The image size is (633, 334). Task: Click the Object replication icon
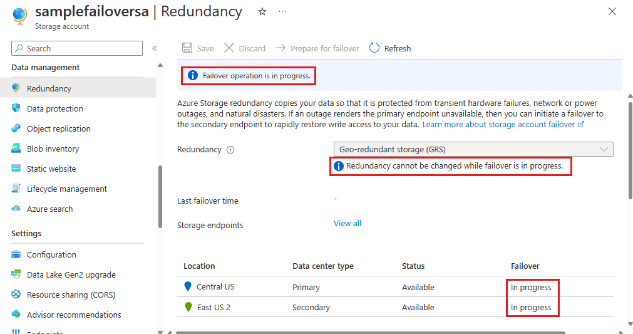pyautogui.click(x=16, y=128)
